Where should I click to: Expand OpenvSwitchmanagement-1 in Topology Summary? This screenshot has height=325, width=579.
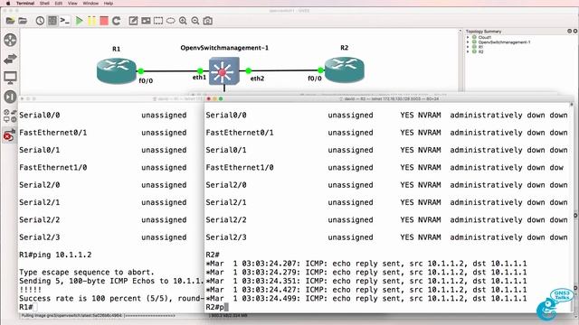click(x=468, y=42)
